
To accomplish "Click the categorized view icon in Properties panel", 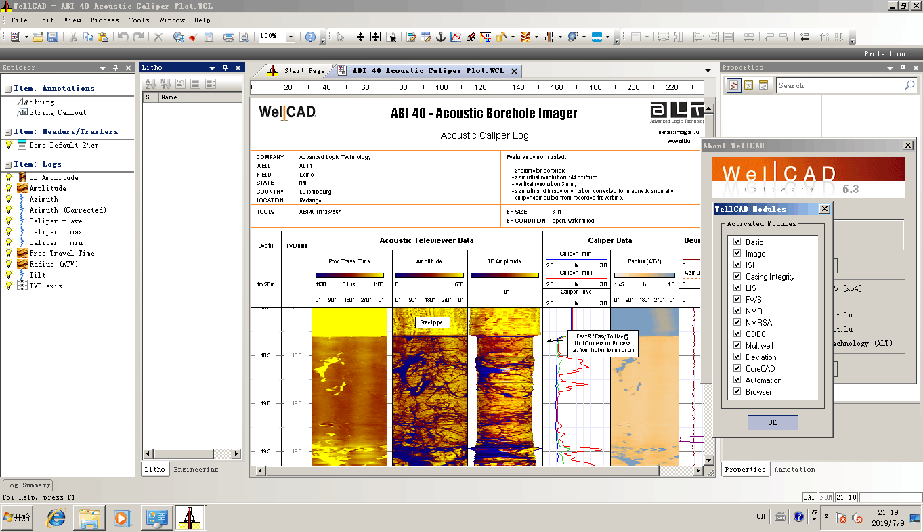I will pyautogui.click(x=733, y=85).
